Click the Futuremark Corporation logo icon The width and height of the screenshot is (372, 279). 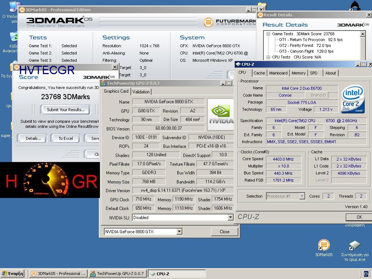pyautogui.click(x=208, y=22)
